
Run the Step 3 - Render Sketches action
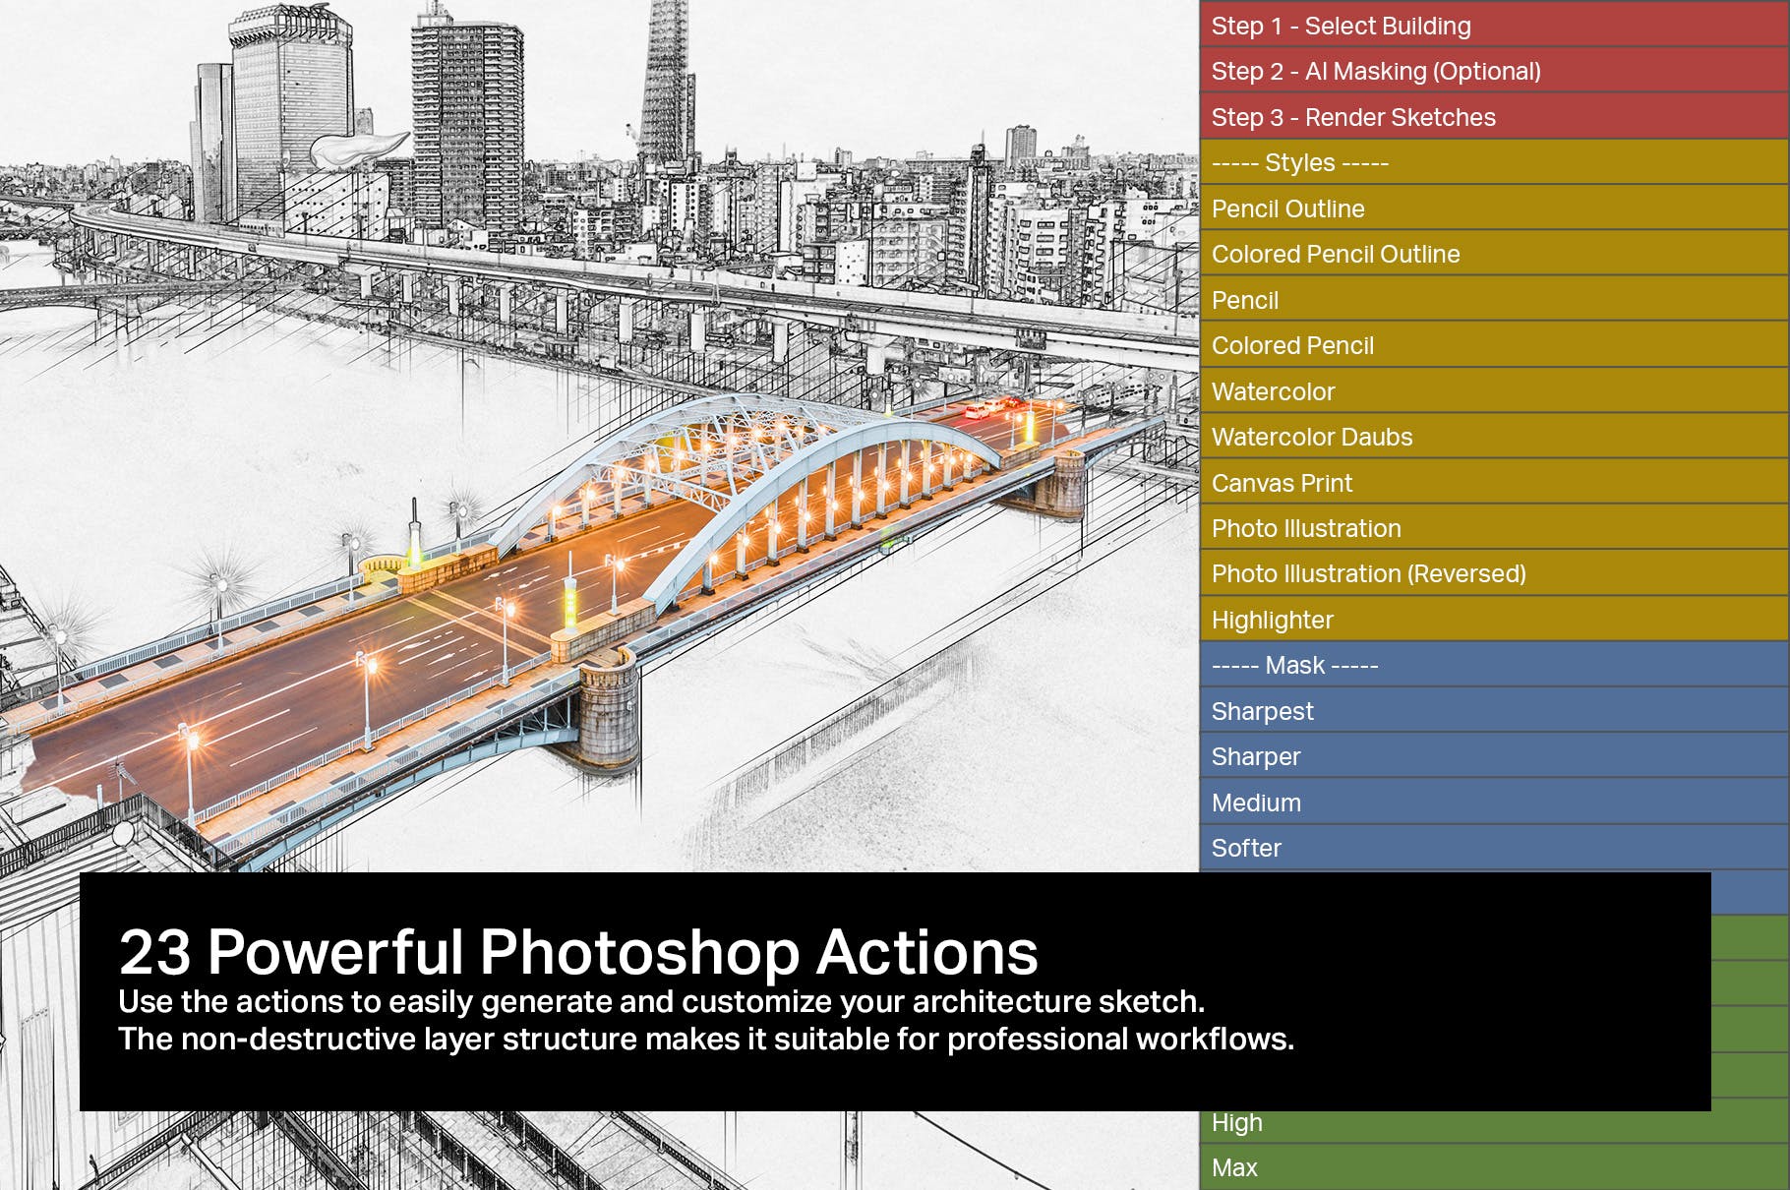(x=1475, y=118)
